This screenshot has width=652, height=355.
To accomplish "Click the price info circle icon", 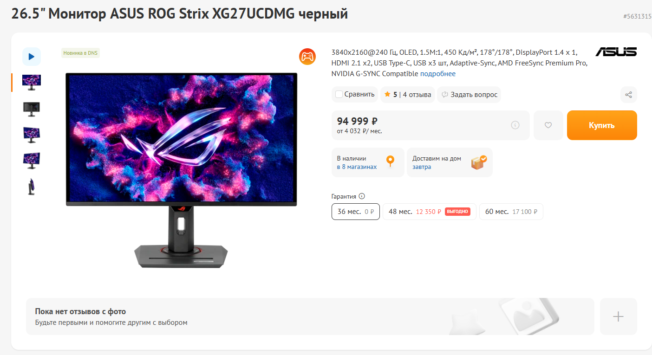I will tap(515, 125).
